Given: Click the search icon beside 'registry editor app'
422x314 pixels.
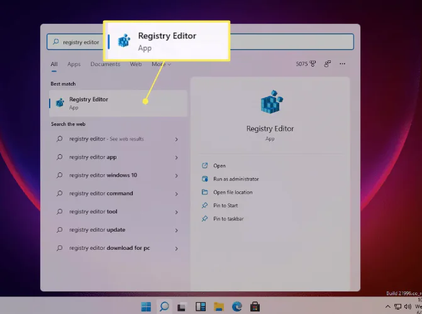Looking at the screenshot, I should click(x=60, y=157).
